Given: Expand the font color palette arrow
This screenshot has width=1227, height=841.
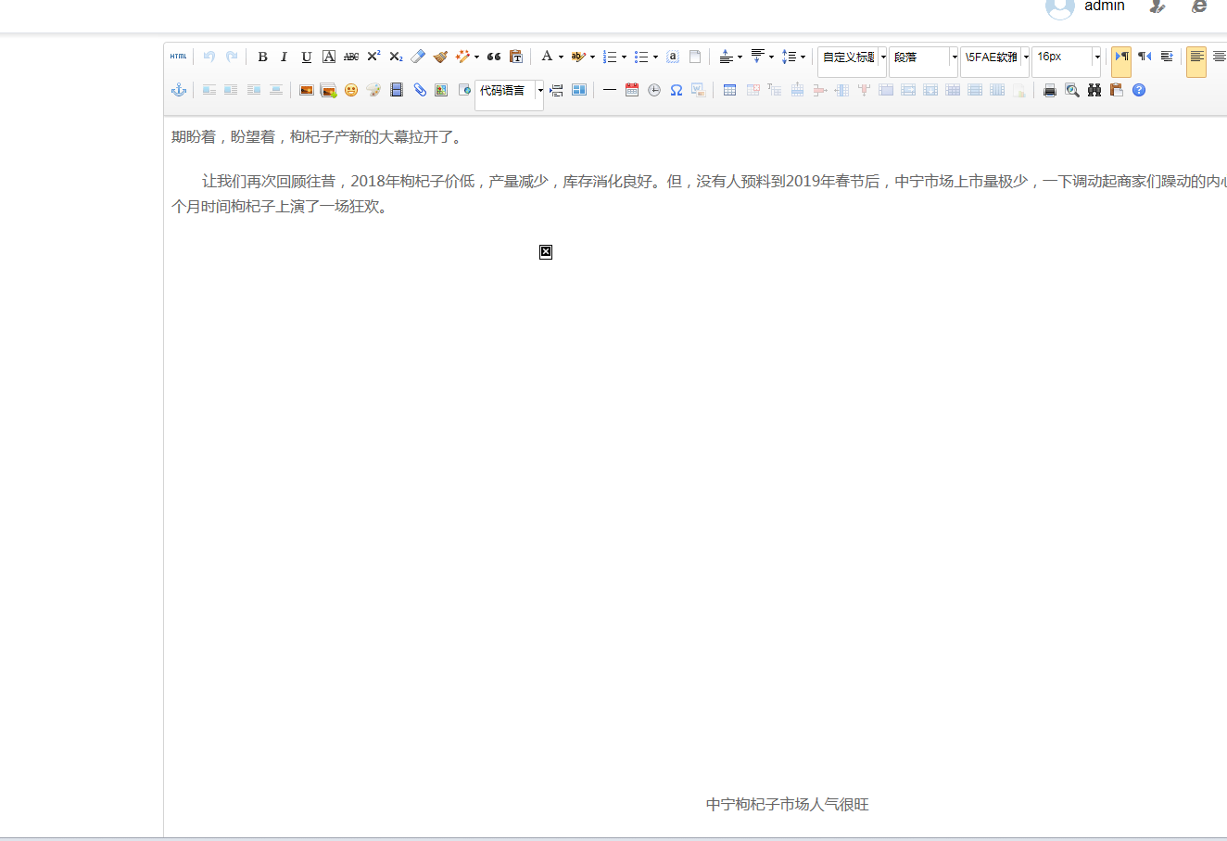Looking at the screenshot, I should pos(561,57).
